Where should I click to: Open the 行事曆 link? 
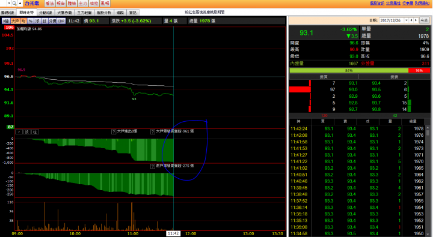pyautogui.click(x=408, y=4)
